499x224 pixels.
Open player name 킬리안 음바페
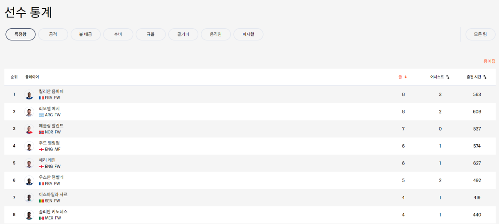pos(51,91)
